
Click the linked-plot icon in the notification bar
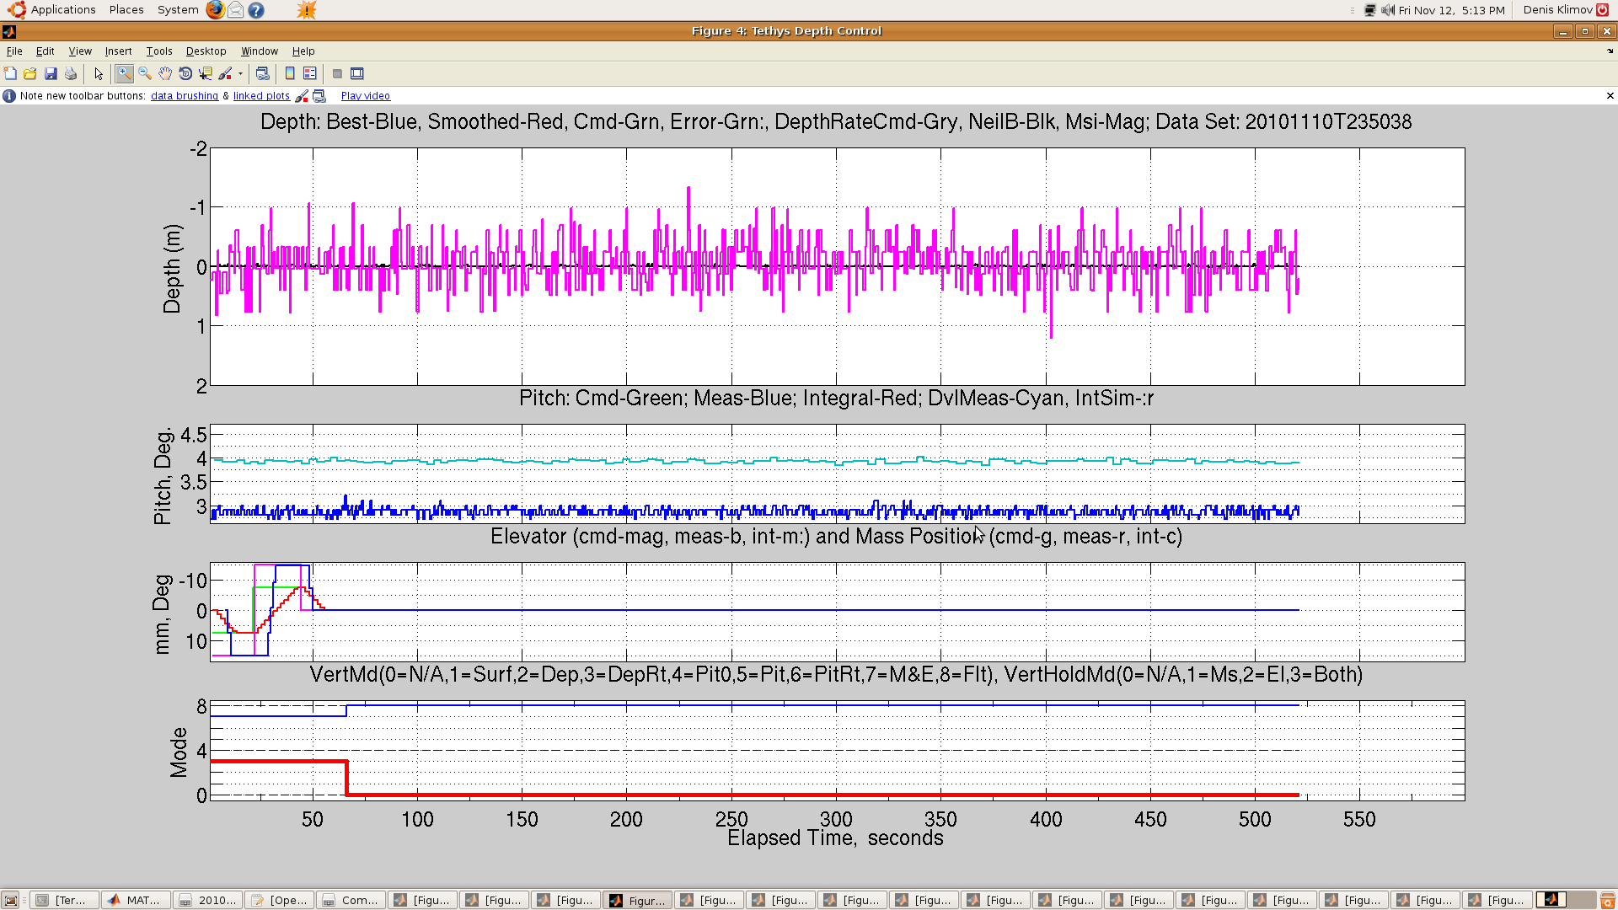[319, 96]
